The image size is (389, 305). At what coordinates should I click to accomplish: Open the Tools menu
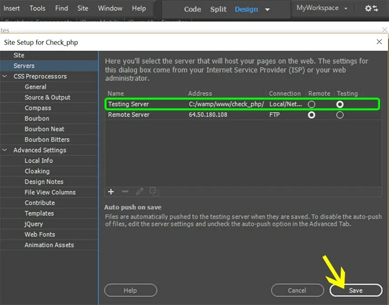pyautogui.click(x=37, y=8)
